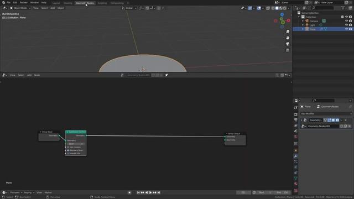This screenshot has width=354, height=199.
Task: Open the File menu
Action: [x=8, y=2]
